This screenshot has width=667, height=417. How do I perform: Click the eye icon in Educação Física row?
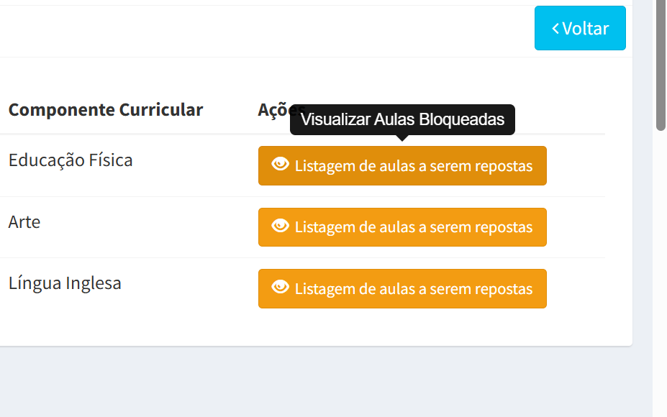281,164
